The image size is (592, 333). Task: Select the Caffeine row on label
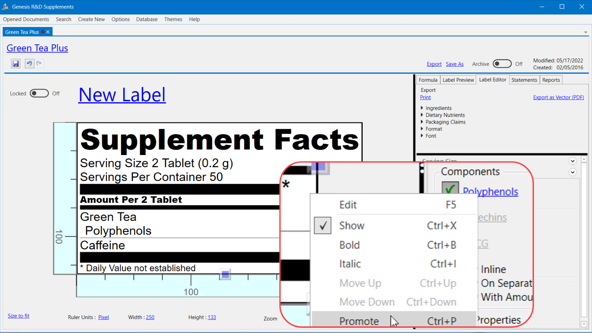[x=102, y=245]
